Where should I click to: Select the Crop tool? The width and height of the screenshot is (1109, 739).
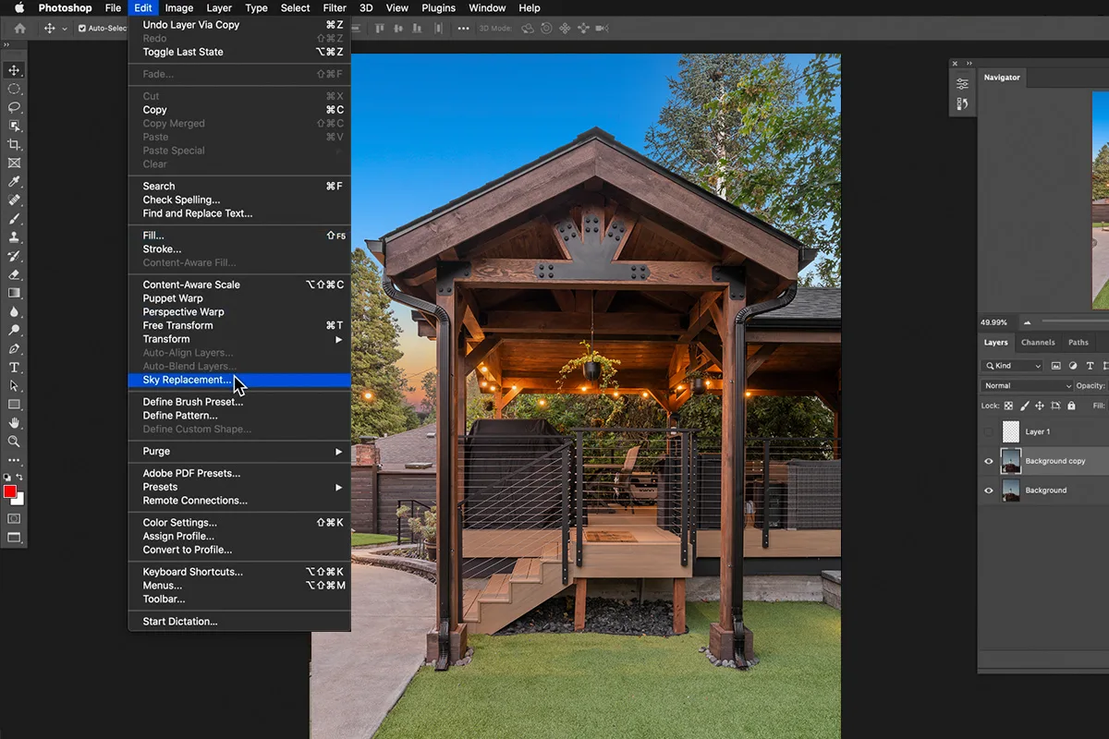tap(14, 144)
